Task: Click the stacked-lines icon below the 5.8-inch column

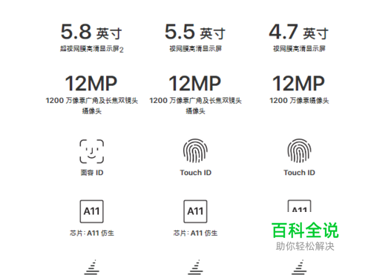Action: [92, 267]
